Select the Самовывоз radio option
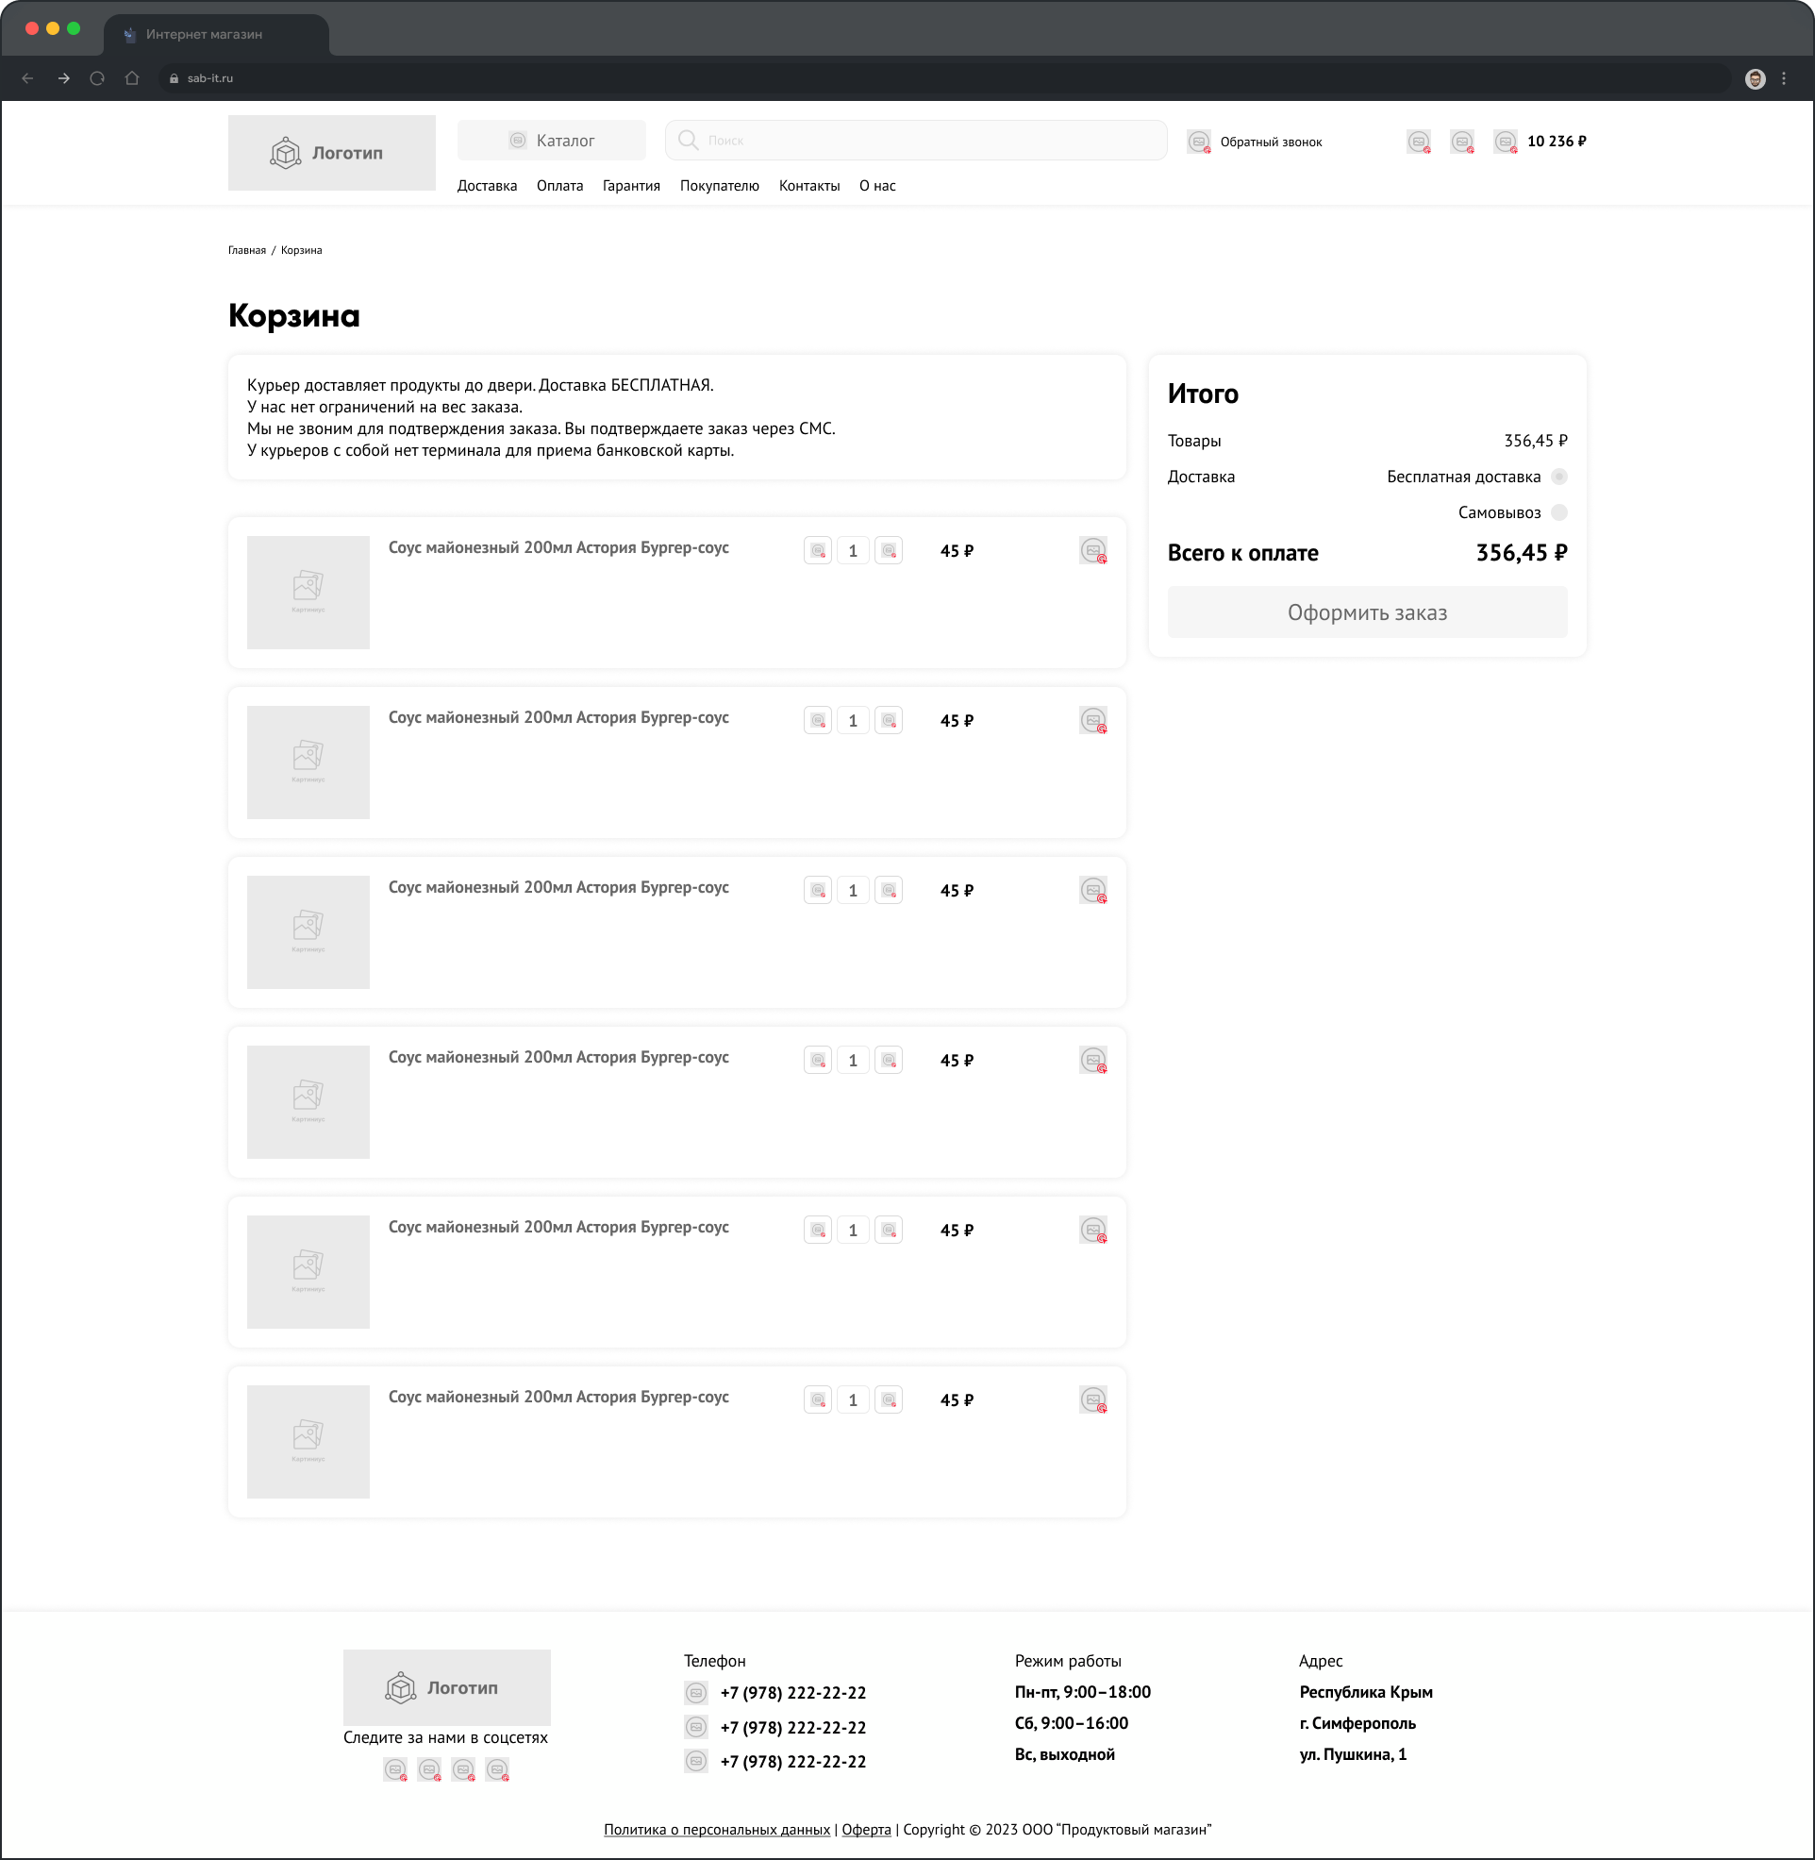 pyautogui.click(x=1558, y=513)
